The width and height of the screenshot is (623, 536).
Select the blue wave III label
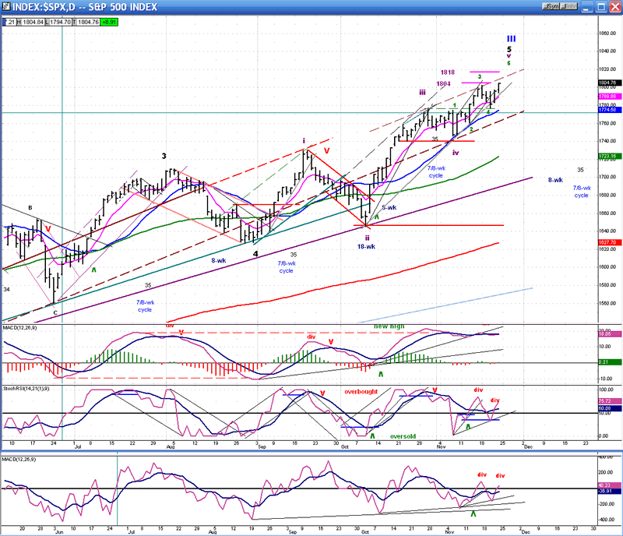pos(511,38)
